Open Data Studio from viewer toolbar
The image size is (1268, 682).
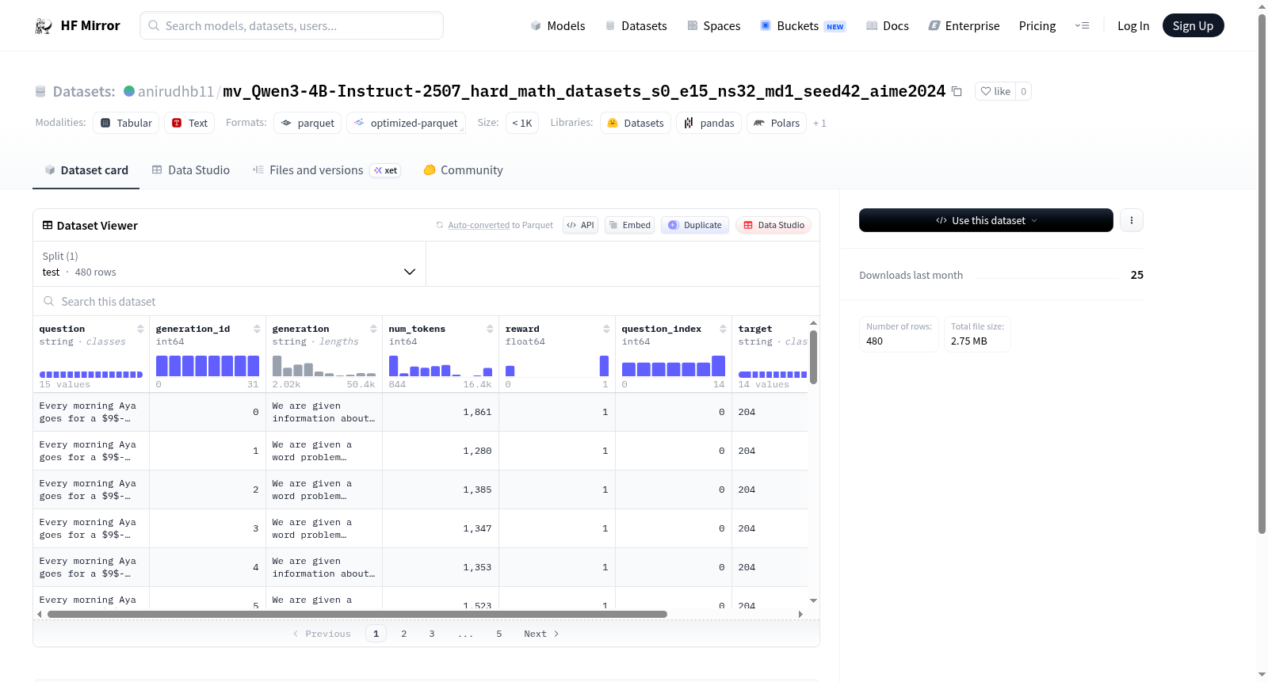[x=773, y=225]
